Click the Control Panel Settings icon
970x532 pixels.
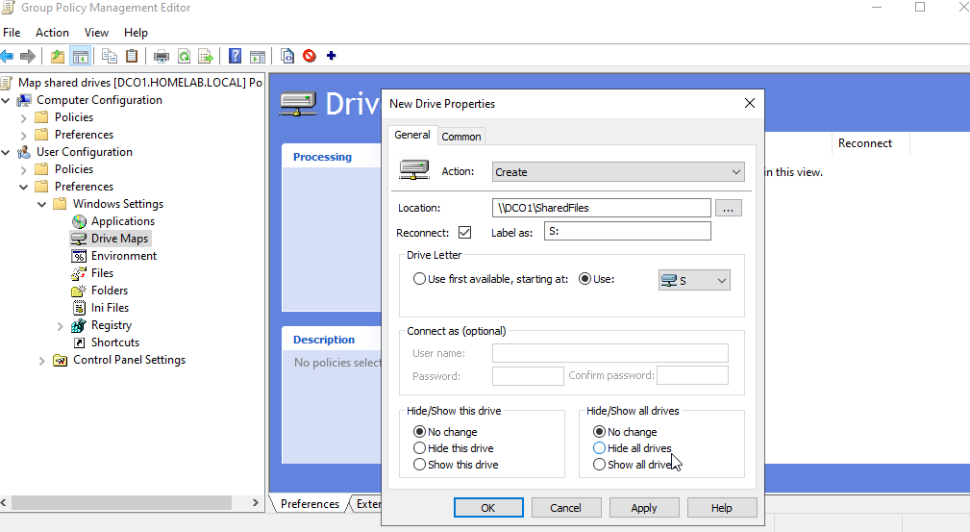60,360
